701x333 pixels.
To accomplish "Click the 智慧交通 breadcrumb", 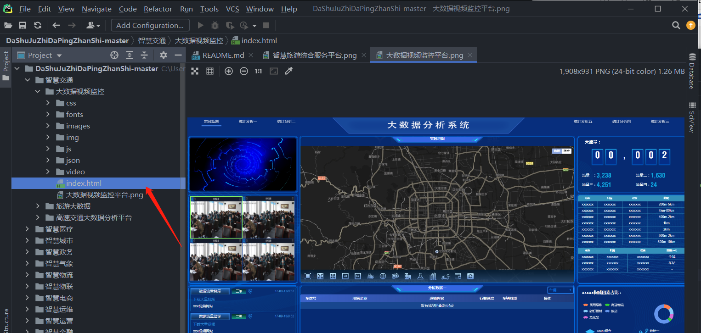I will click(152, 40).
